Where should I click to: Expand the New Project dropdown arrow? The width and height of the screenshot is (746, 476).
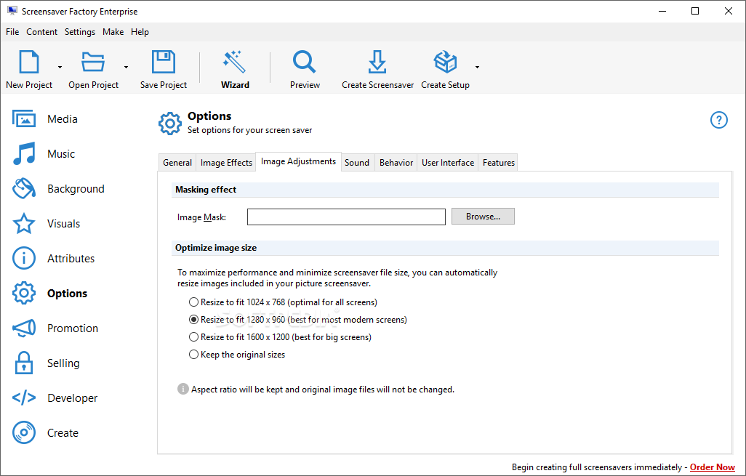(60, 67)
